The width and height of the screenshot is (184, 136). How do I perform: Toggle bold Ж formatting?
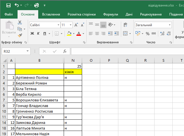click(32, 34)
